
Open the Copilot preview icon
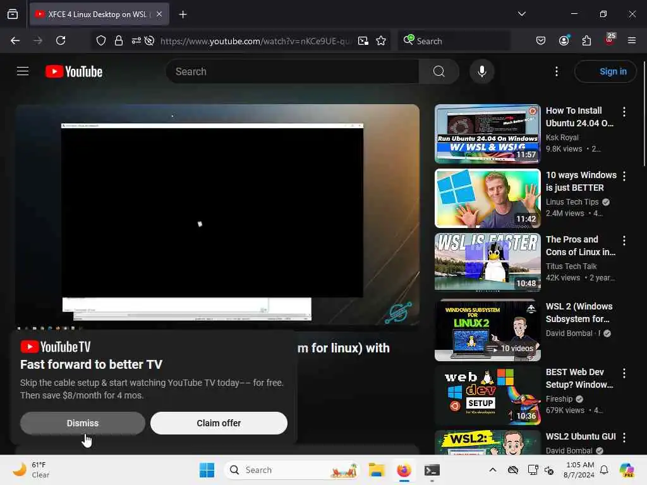627,470
